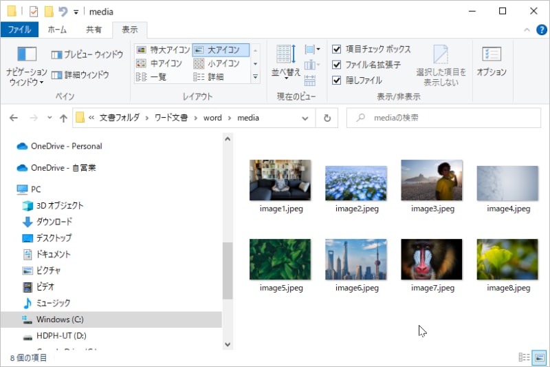Select 大アイコン (large icons) layout

click(x=220, y=50)
